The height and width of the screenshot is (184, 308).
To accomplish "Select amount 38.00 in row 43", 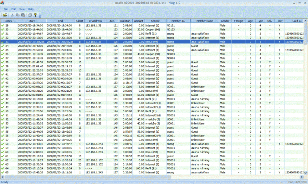I will click(x=141, y=83).
